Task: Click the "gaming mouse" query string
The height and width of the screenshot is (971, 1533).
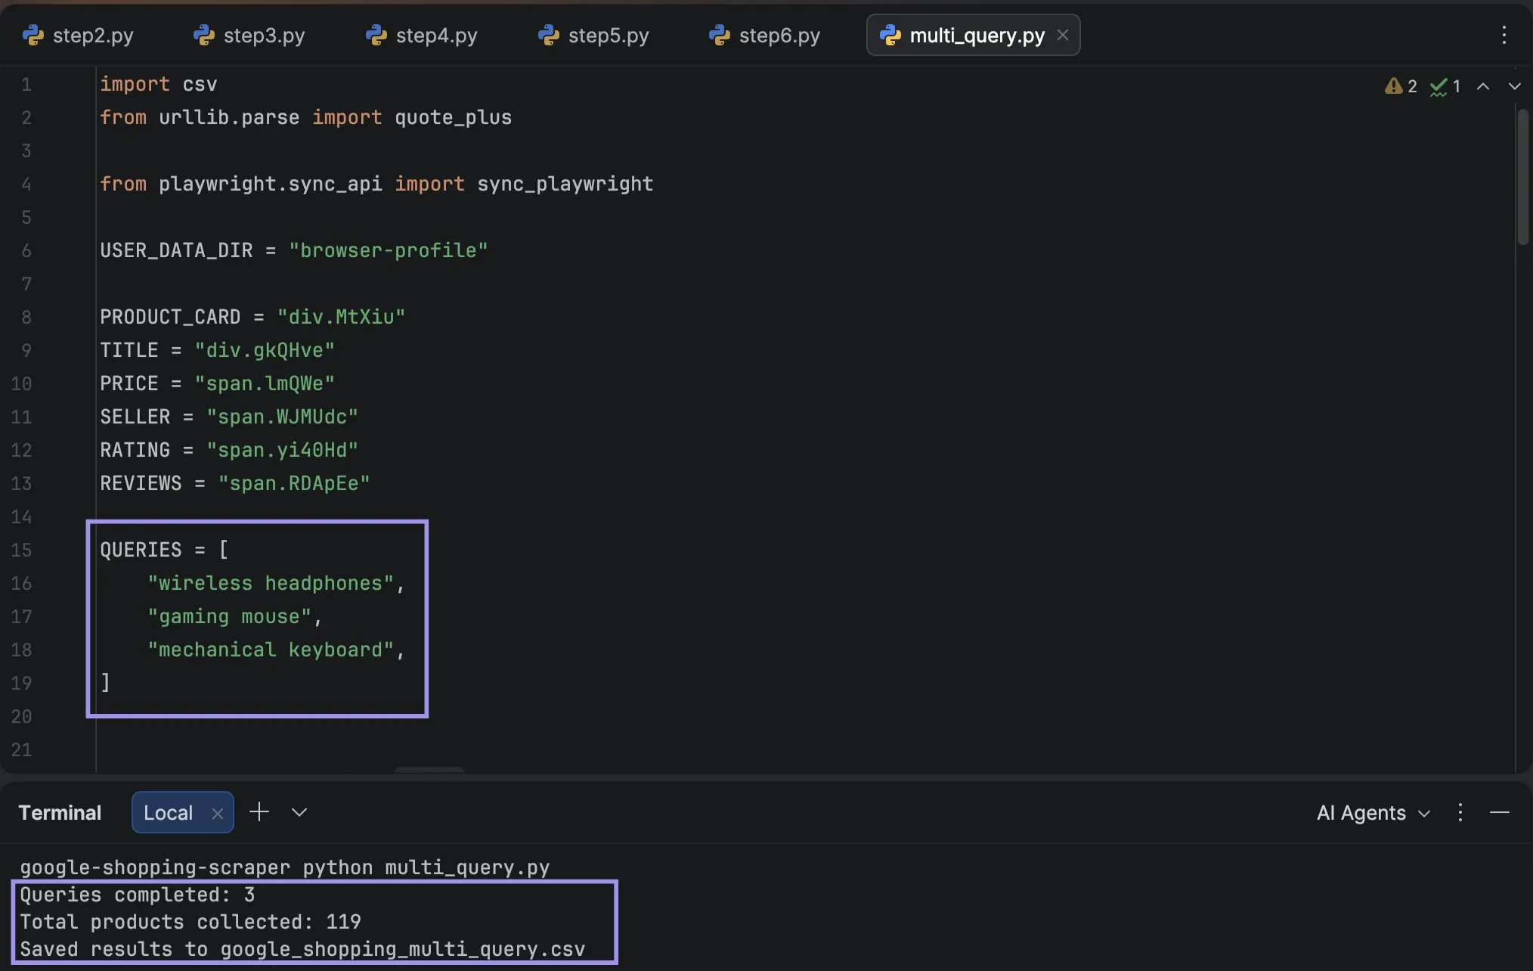Action: coord(229,616)
